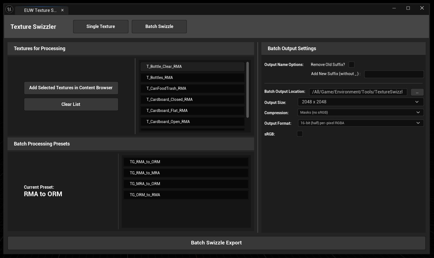This screenshot has width=434, height=258.
Task: Minimize the Texture Swizzler window
Action: click(394, 8)
